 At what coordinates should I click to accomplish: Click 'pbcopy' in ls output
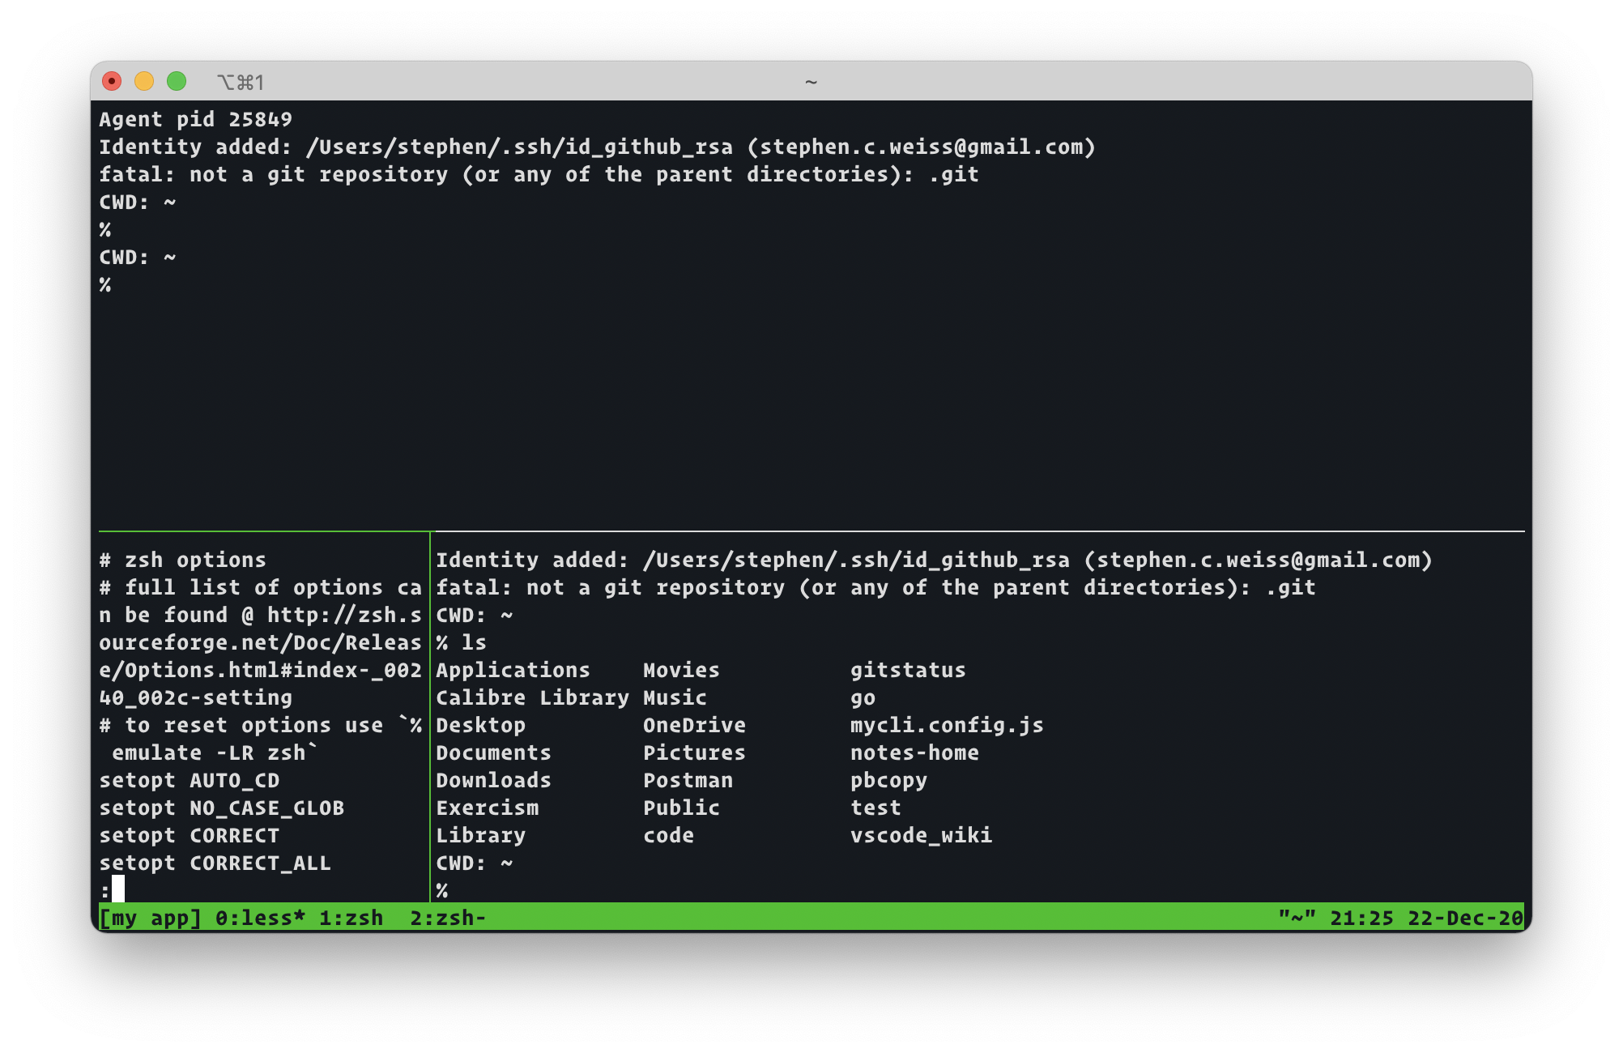888,780
